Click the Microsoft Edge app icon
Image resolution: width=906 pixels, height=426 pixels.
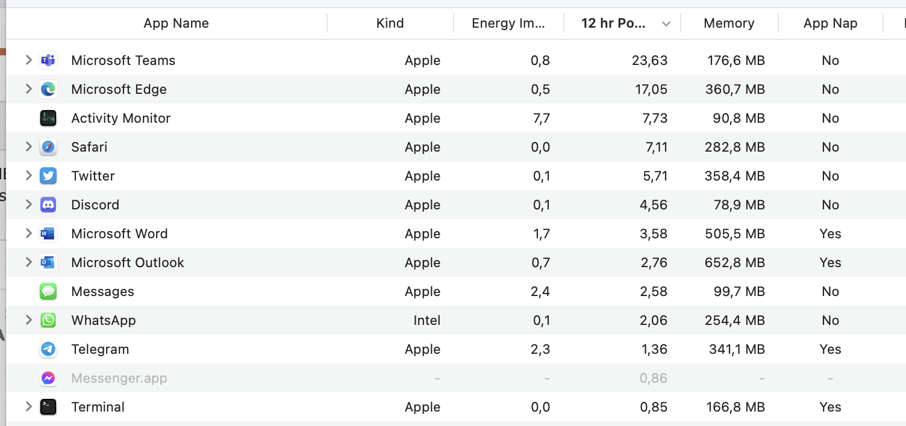48,89
